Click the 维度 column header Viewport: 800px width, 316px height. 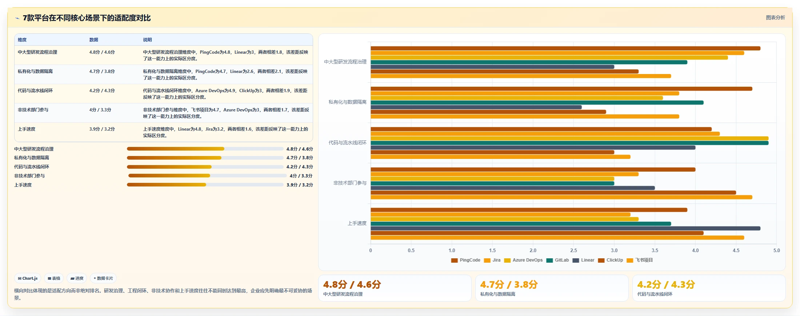point(22,40)
